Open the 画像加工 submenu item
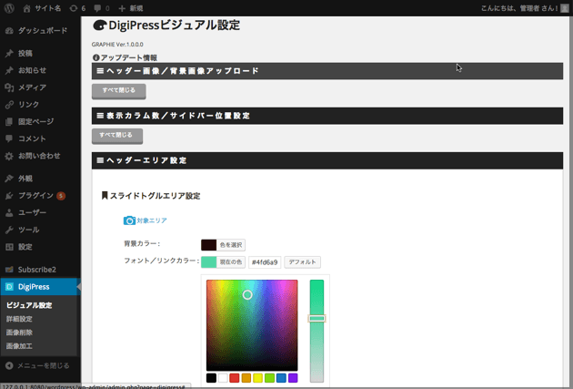This screenshot has width=573, height=389. coord(19,346)
